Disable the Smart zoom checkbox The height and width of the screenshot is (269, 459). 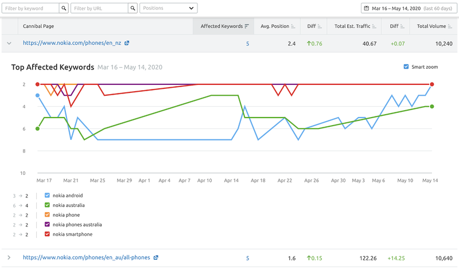click(x=407, y=67)
